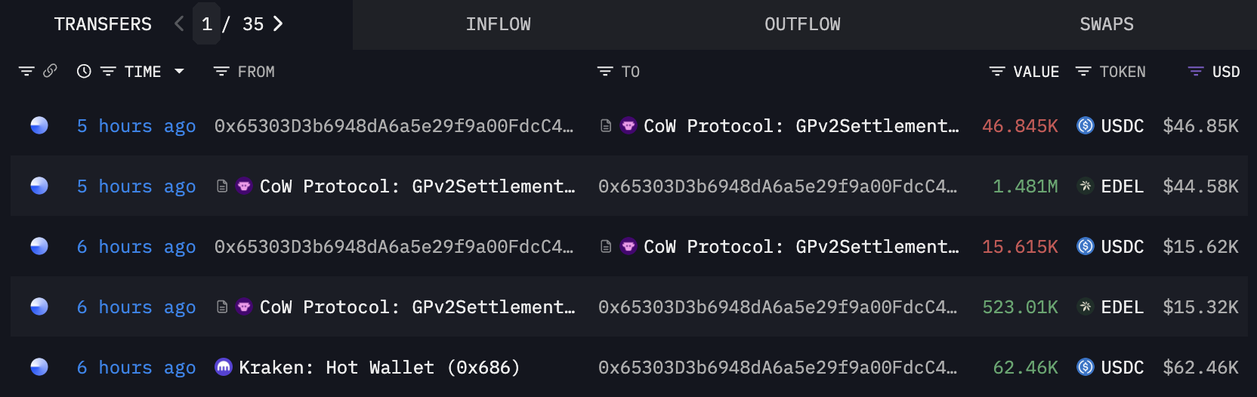Open the leftmost filter icon in header
1257x397 pixels.
click(26, 71)
